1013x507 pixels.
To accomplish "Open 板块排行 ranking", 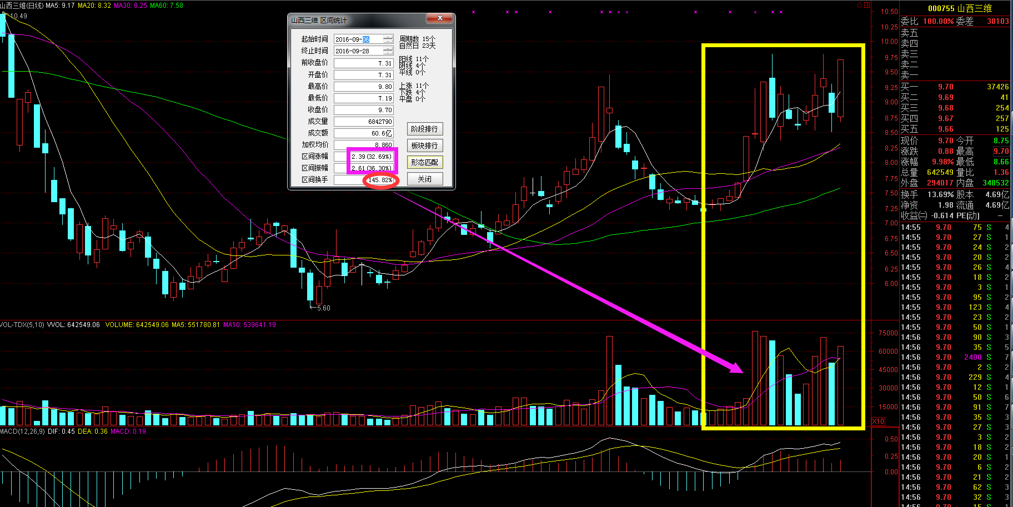I will point(424,145).
